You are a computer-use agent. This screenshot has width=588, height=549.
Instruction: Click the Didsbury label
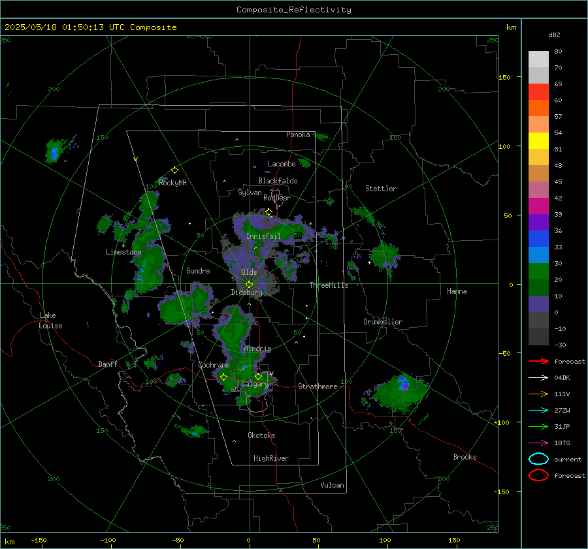coord(246,292)
